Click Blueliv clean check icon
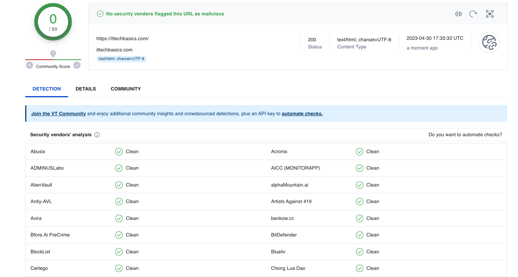This screenshot has height=277, width=518. point(360,252)
